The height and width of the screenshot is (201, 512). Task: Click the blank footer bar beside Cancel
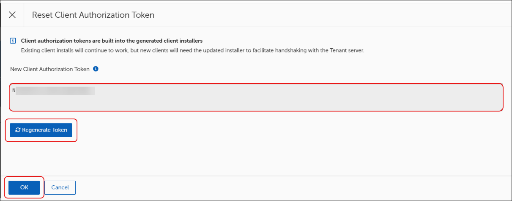[292, 187]
